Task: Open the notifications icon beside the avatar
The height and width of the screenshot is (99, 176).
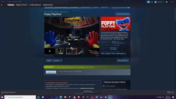Action: click(152, 2)
